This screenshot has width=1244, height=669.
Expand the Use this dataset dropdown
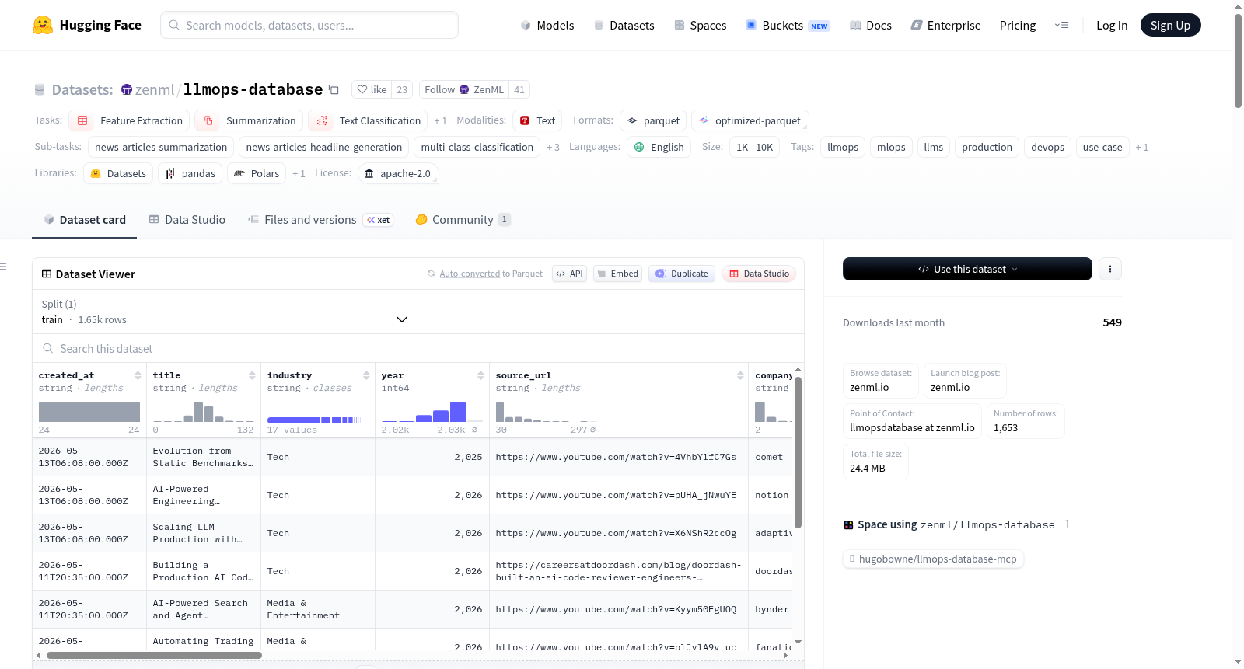967,269
